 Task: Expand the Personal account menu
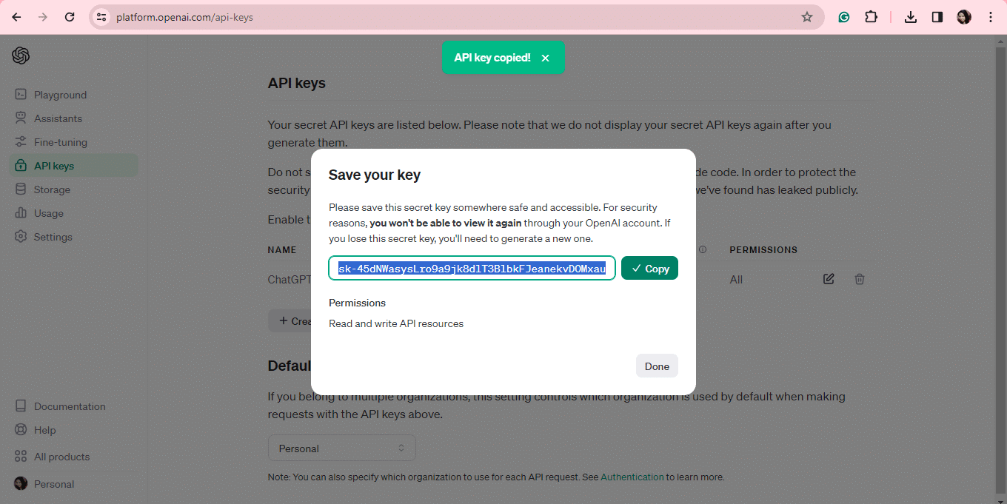[53, 483]
